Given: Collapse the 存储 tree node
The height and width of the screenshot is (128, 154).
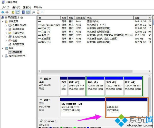Looking at the screenshot, I should (3, 48).
